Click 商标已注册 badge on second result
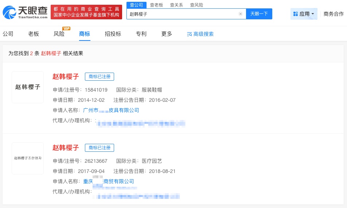 (100, 148)
